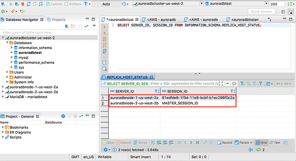
Task: Select the performance_schema database
Action: coord(36,62)
